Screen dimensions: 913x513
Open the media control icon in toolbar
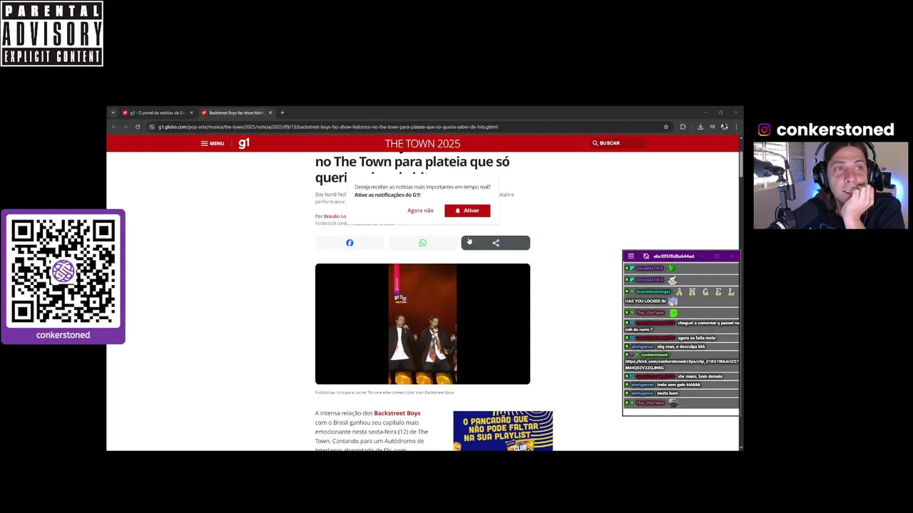coord(712,127)
